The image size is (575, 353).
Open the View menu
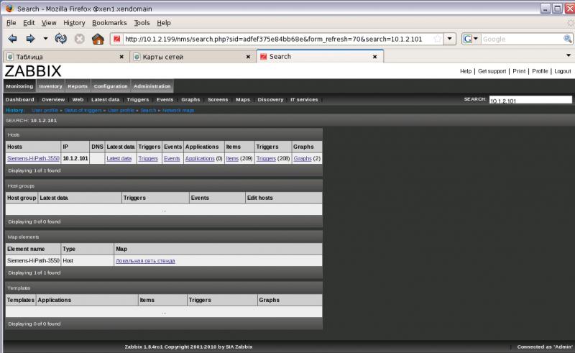coord(49,23)
